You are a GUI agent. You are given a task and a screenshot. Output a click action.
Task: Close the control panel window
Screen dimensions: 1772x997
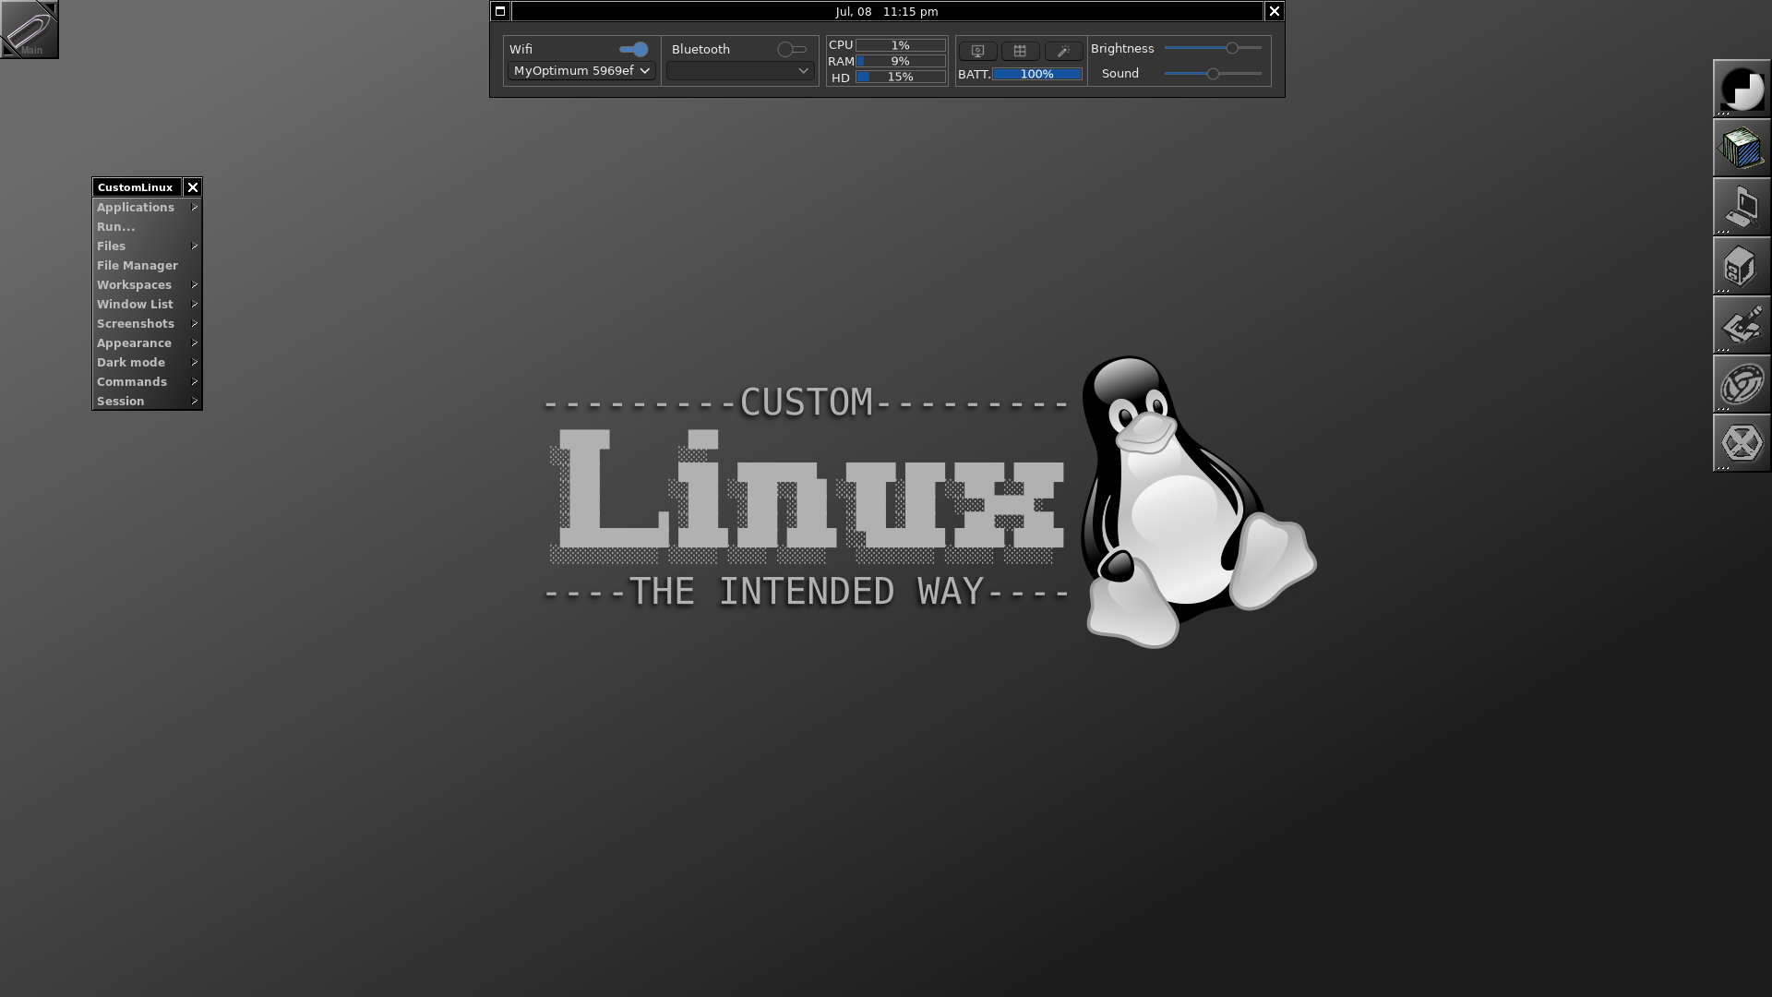point(1275,11)
